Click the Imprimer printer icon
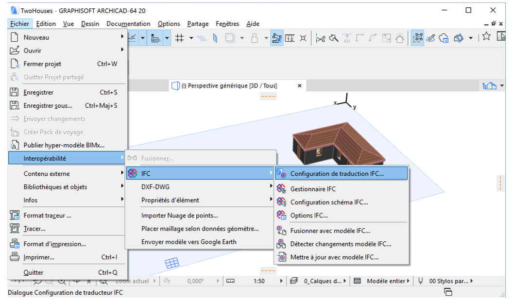 pyautogui.click(x=15, y=257)
